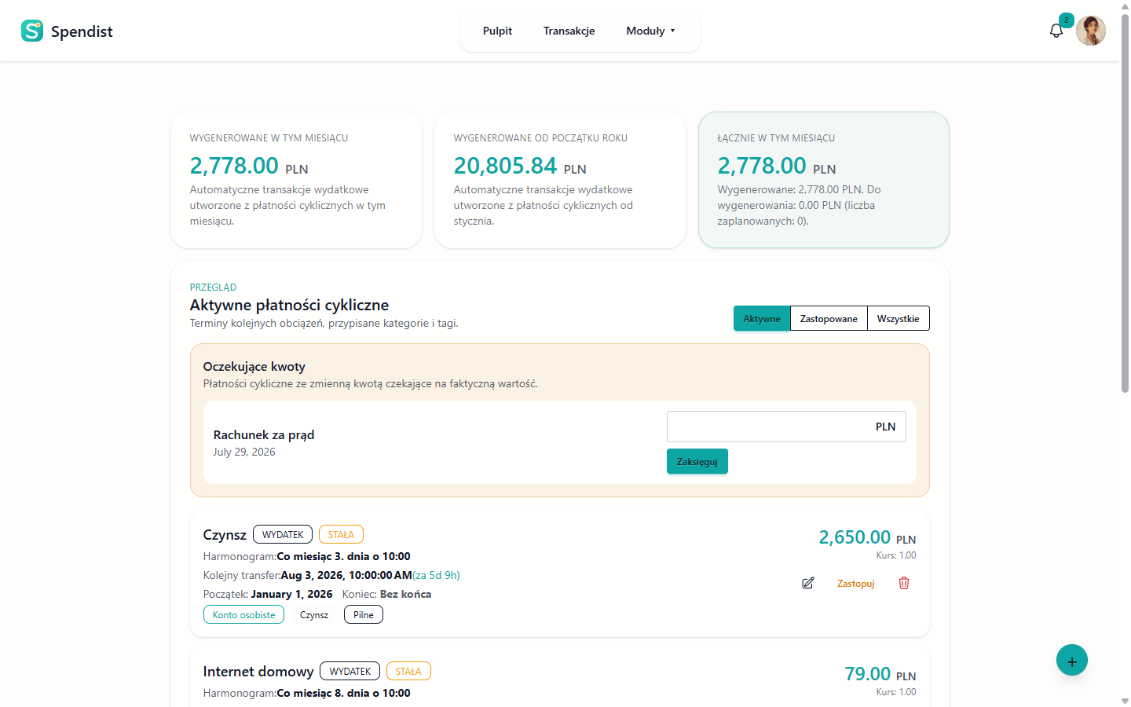Click the 79.00 PLN amount
This screenshot has width=1131, height=707.
[x=880, y=674]
